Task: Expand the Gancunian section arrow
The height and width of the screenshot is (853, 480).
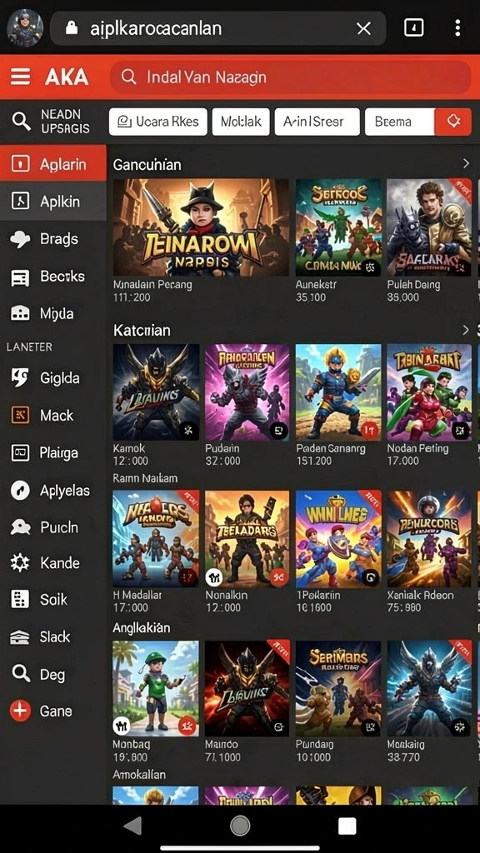Action: (466, 164)
